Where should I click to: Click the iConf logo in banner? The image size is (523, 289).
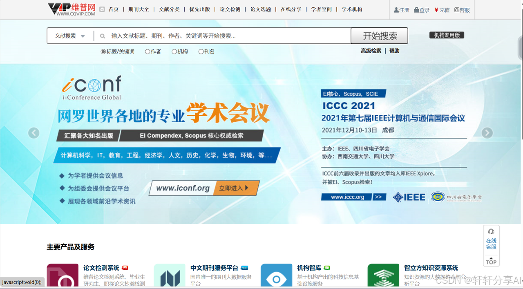pos(92,87)
